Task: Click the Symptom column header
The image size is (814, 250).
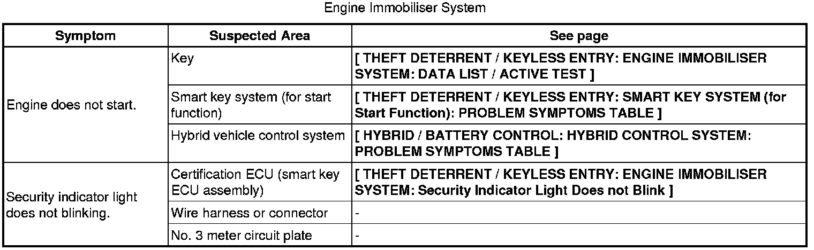Action: coord(85,36)
